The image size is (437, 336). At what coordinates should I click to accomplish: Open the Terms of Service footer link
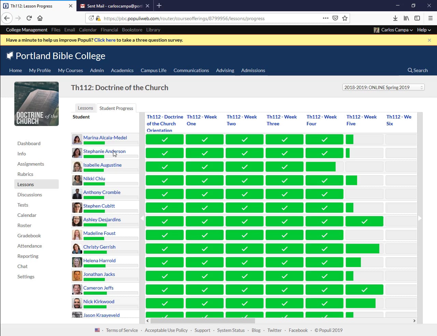click(122, 330)
